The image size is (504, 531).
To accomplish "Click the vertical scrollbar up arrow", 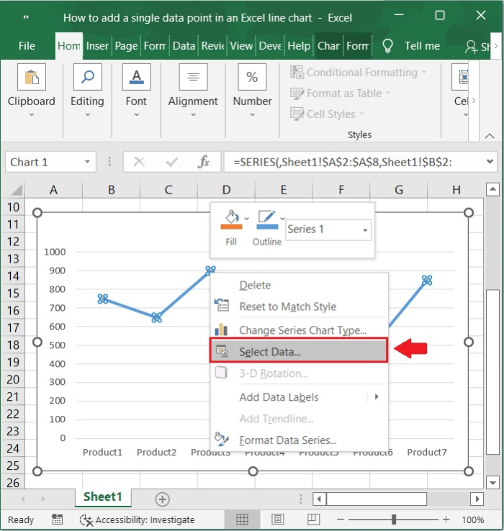I will 492,189.
